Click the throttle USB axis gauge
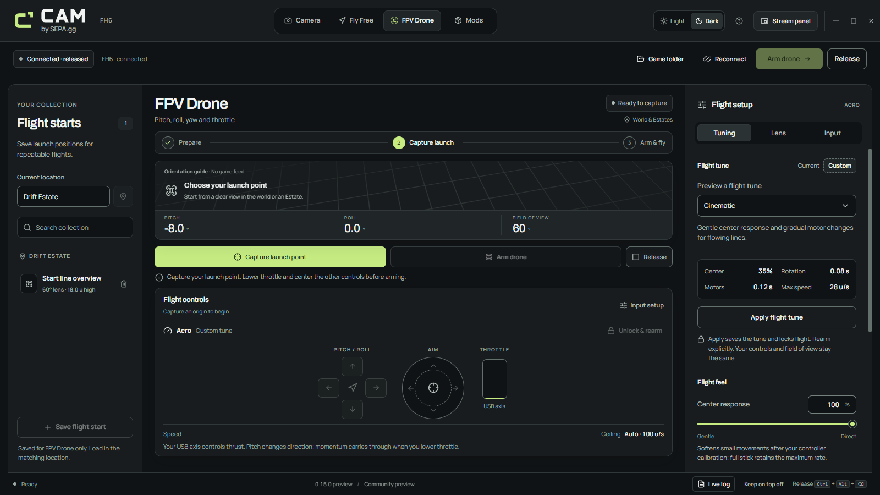 494,379
